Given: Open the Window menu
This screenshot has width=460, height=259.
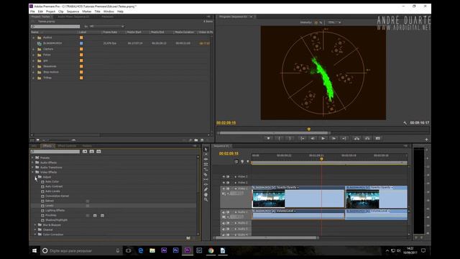Looking at the screenshot, I should (109, 12).
